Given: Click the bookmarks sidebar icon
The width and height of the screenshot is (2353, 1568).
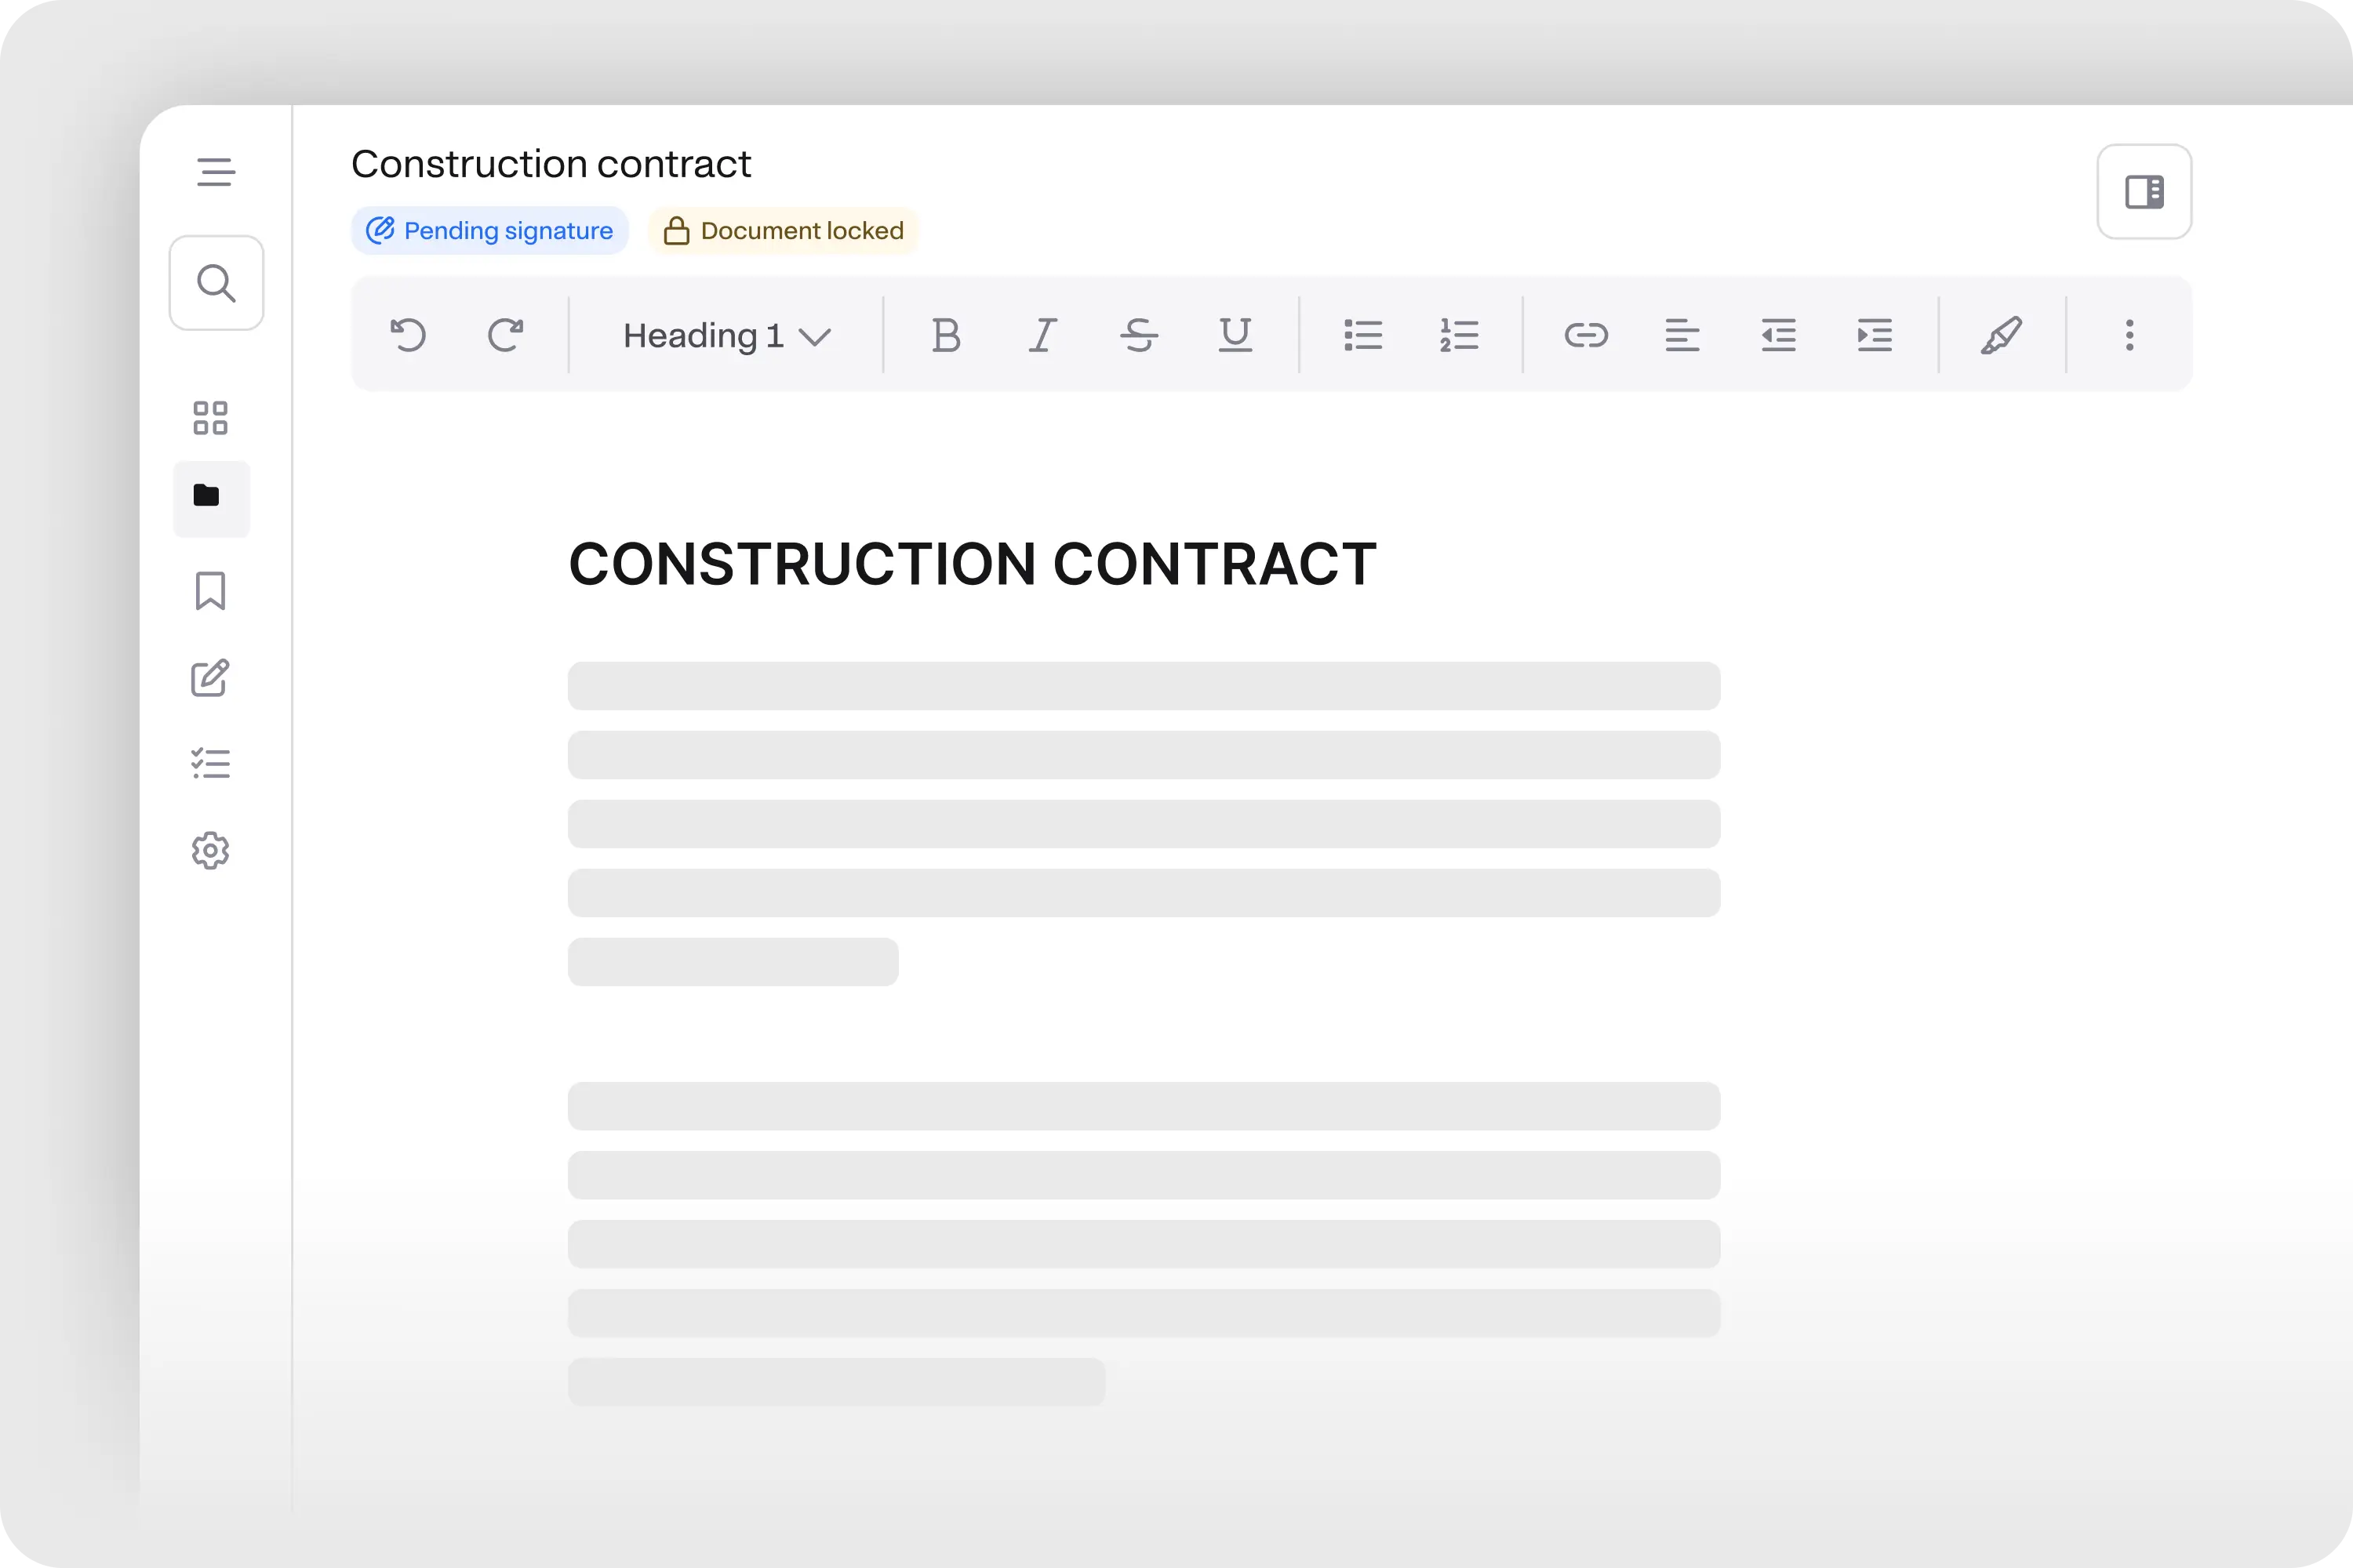Looking at the screenshot, I should coord(212,591).
